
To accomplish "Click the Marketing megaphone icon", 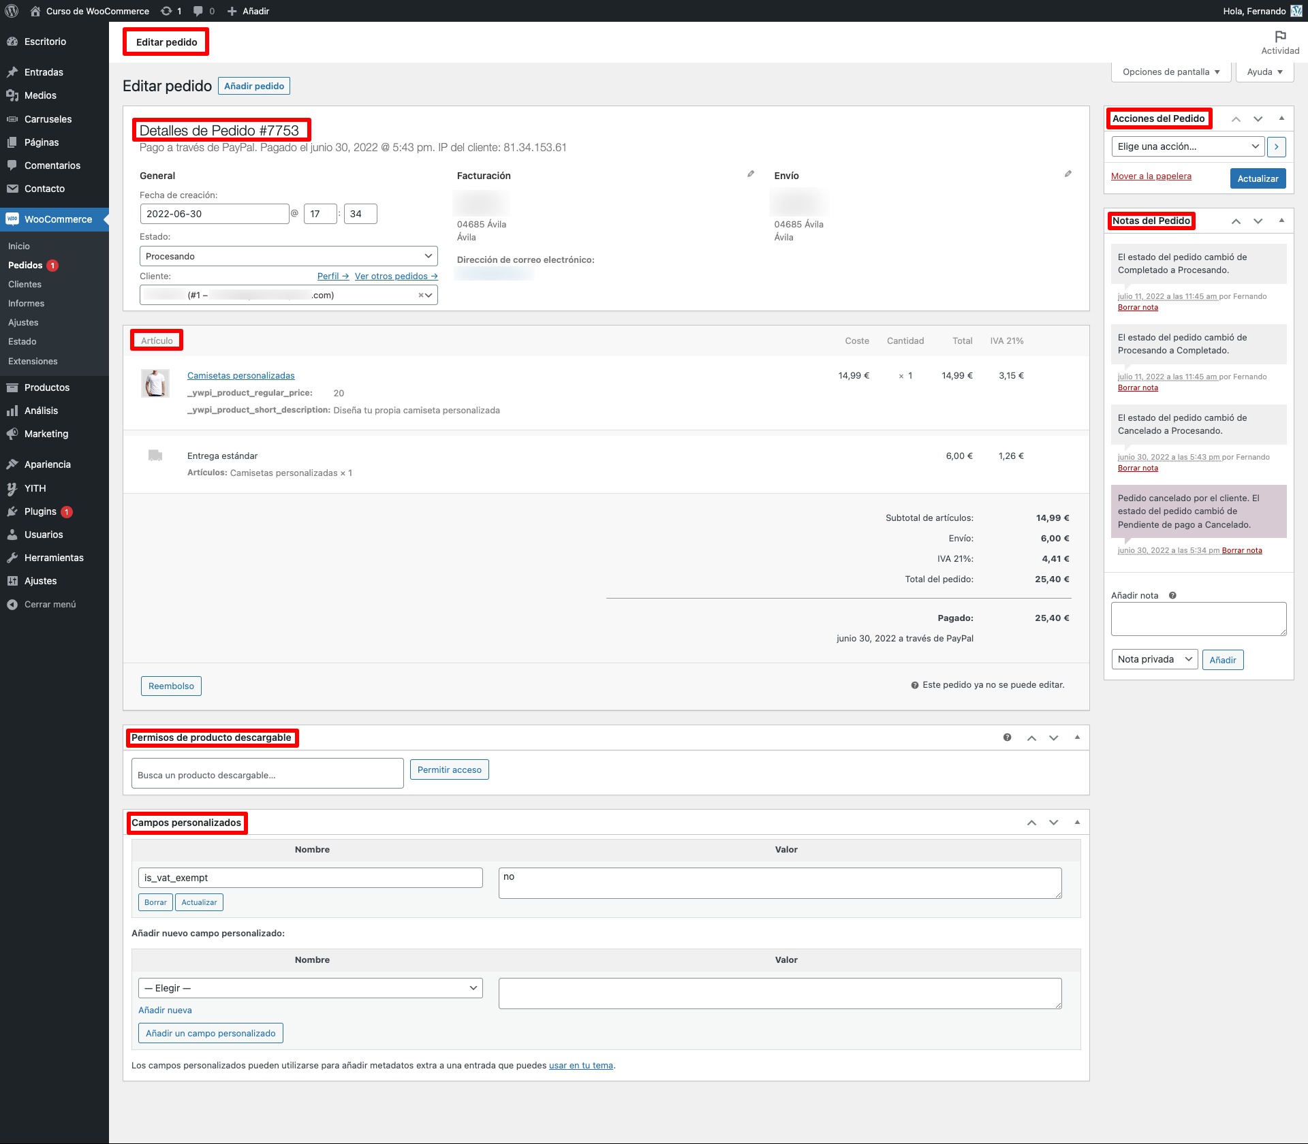I will (12, 434).
